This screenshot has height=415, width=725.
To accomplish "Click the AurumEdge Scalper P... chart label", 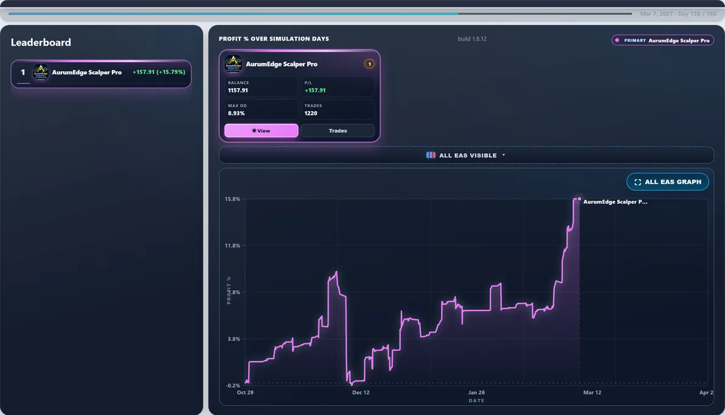I will pos(615,202).
